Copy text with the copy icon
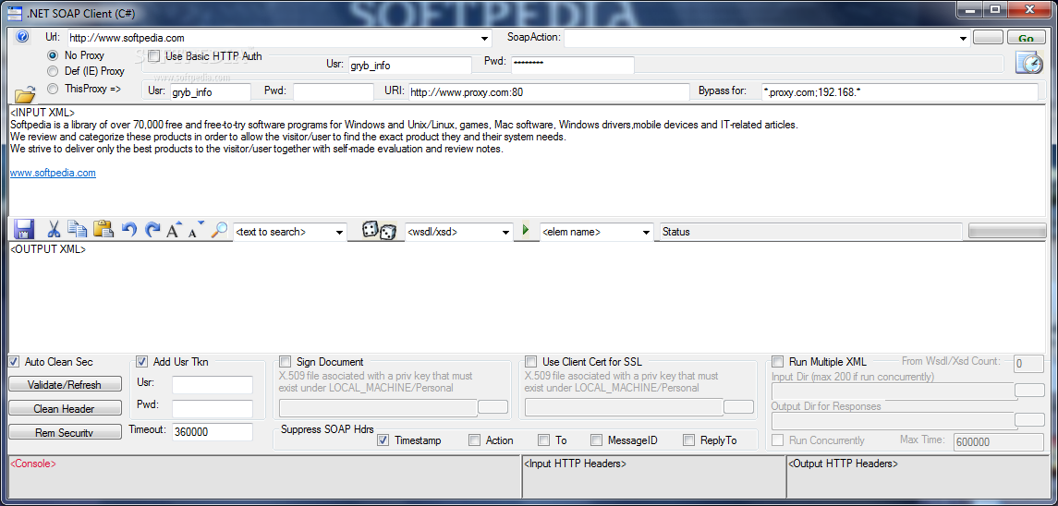The image size is (1058, 506). 78,229
